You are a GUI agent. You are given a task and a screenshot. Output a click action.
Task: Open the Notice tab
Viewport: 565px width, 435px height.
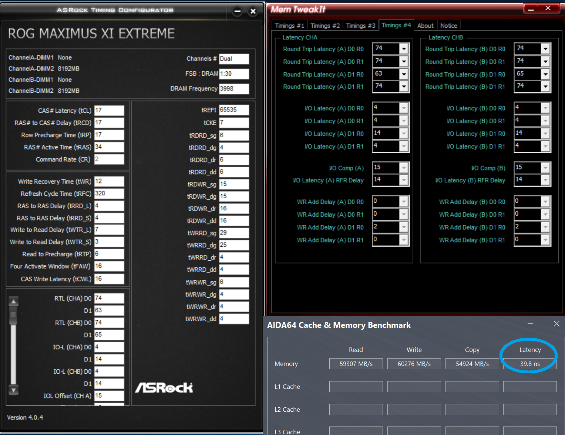click(448, 25)
